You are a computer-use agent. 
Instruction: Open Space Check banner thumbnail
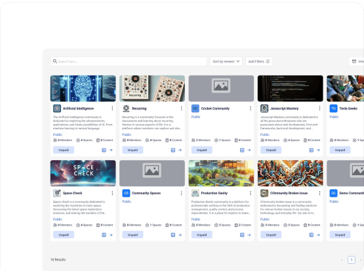point(83,173)
